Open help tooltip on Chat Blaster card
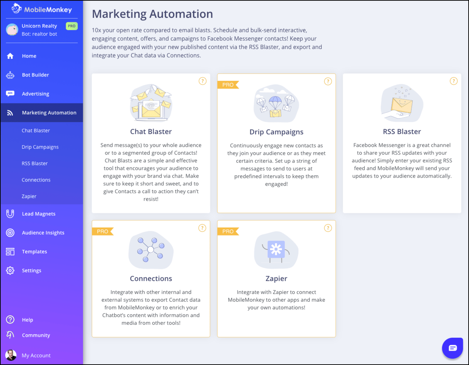The image size is (469, 365). pyautogui.click(x=202, y=81)
